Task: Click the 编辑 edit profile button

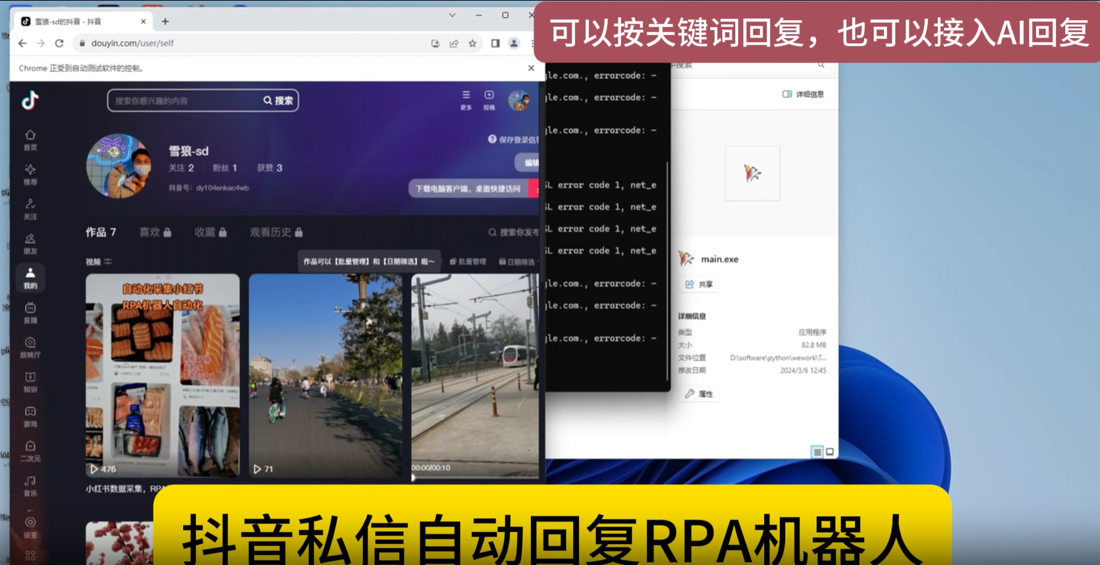Action: click(x=527, y=162)
